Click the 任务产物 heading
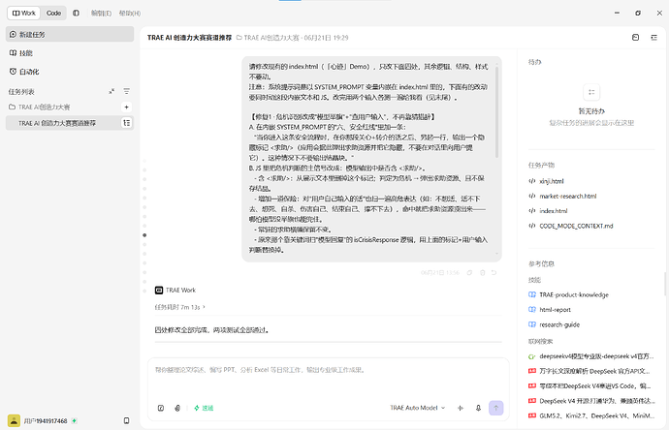 coord(541,166)
